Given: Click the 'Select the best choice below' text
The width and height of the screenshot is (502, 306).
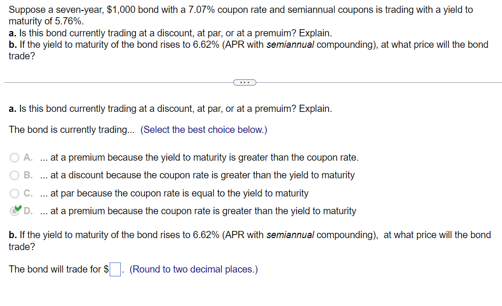Looking at the screenshot, I should (x=205, y=130).
